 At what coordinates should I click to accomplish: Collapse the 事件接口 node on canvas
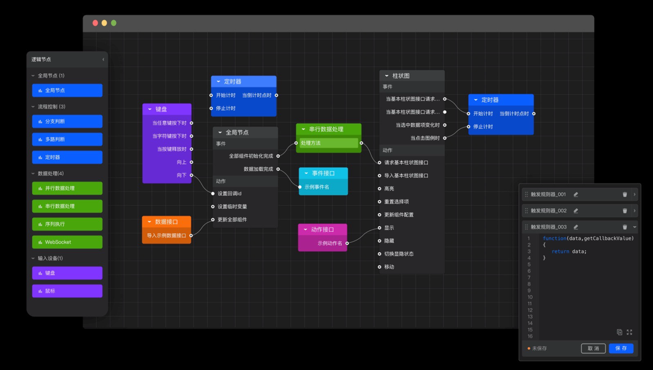306,174
